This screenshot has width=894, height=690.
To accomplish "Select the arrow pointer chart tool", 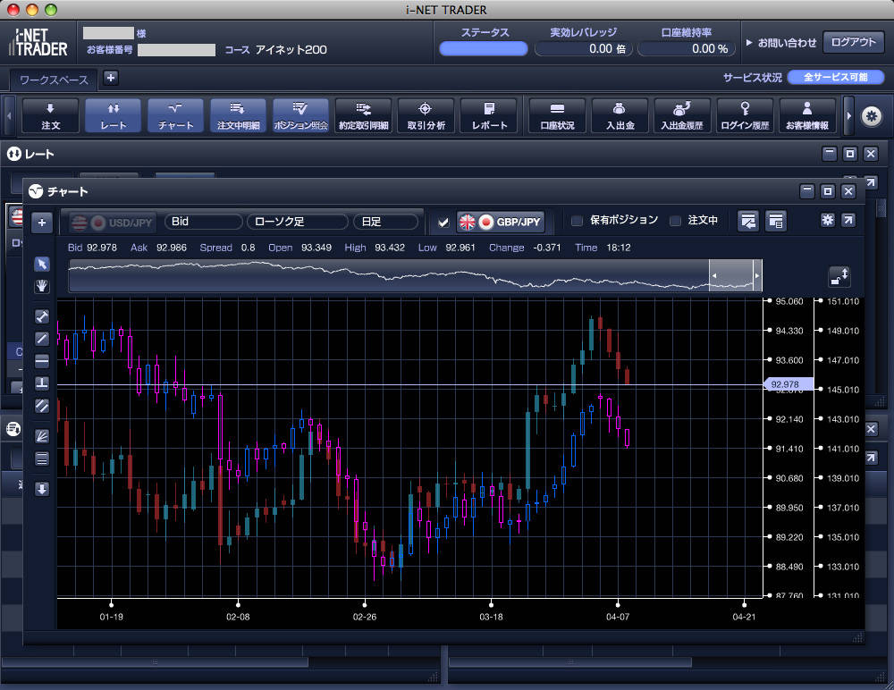I will 42,264.
